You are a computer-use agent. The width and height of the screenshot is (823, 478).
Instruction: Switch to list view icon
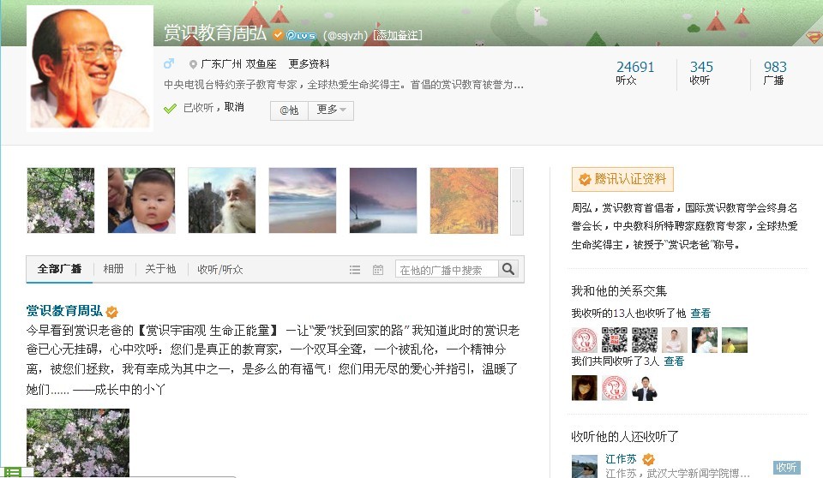tap(355, 270)
